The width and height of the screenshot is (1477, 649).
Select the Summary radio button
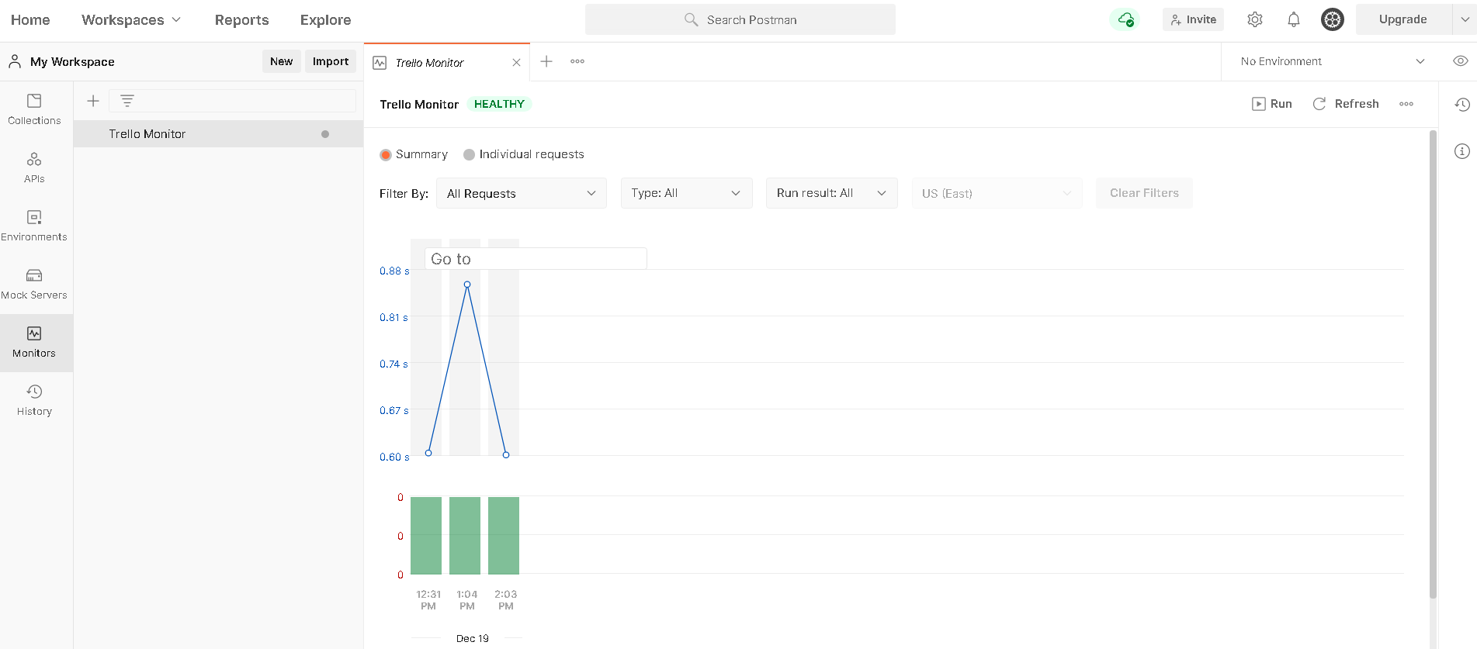(x=386, y=154)
